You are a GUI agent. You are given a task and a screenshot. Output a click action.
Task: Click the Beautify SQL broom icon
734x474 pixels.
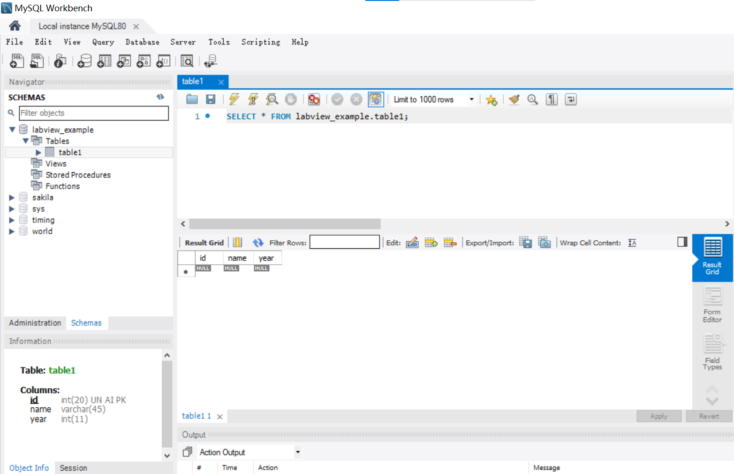(x=514, y=99)
